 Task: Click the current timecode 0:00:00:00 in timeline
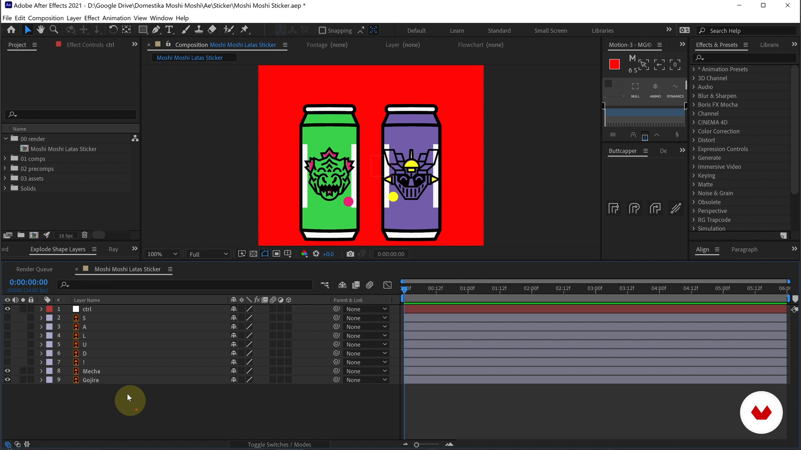tap(28, 282)
